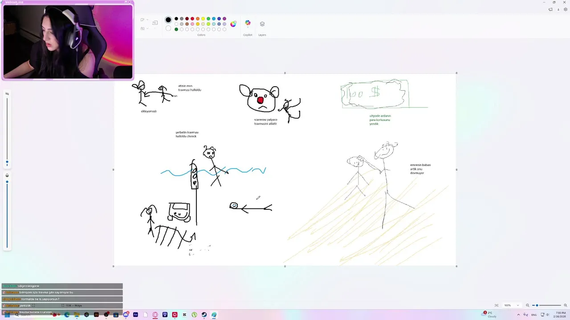Open File Explorer from taskbar
This screenshot has width=570, height=320.
click(77, 315)
